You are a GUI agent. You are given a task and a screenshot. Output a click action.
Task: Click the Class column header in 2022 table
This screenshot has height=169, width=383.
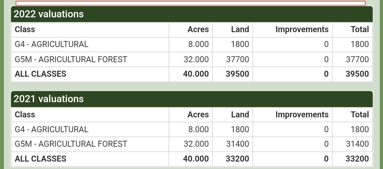point(25,29)
